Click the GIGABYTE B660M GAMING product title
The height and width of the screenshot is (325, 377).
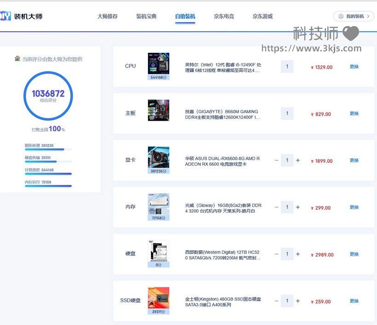223,114
